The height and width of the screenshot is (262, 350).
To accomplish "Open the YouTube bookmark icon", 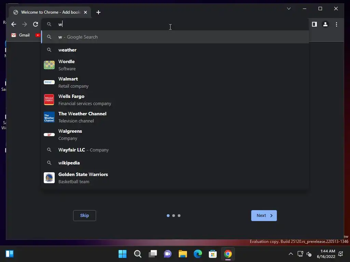I will (38, 35).
